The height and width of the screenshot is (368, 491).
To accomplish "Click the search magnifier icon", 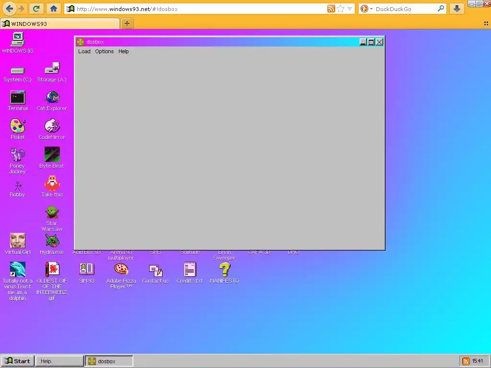I will 441,9.
